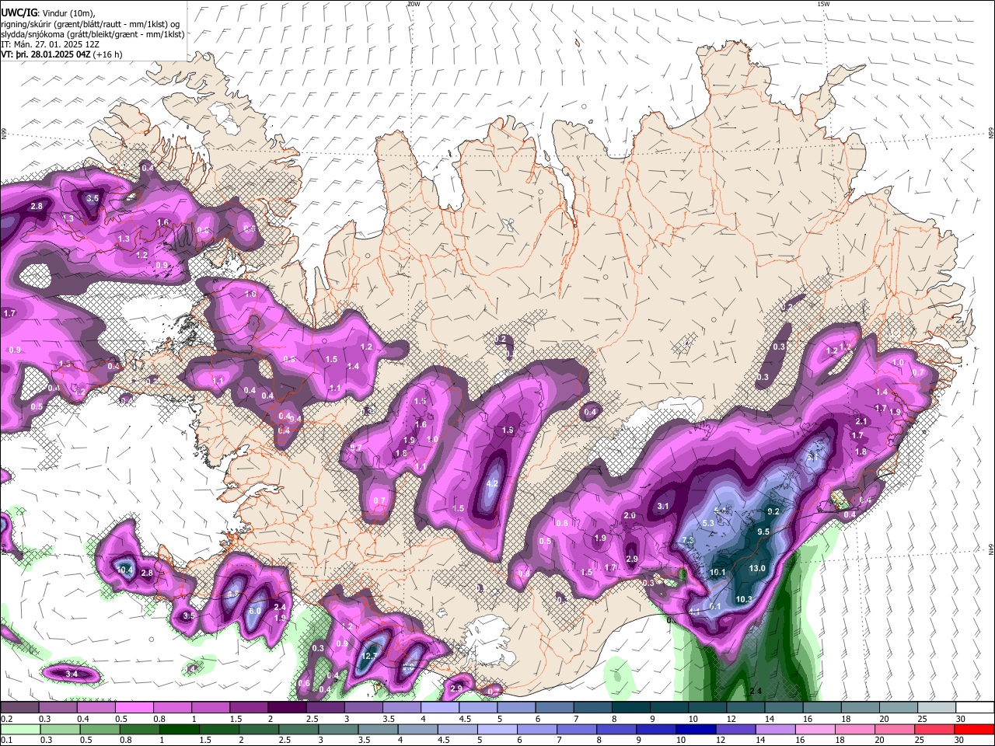Select the white upper legend swatch at 30

(975, 707)
